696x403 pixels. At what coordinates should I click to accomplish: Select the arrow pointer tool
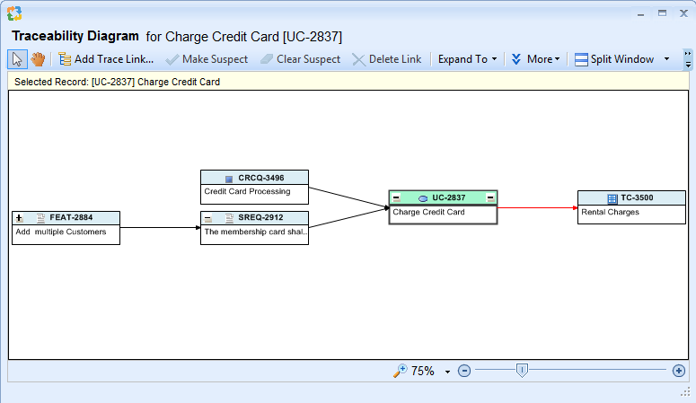pyautogui.click(x=17, y=59)
